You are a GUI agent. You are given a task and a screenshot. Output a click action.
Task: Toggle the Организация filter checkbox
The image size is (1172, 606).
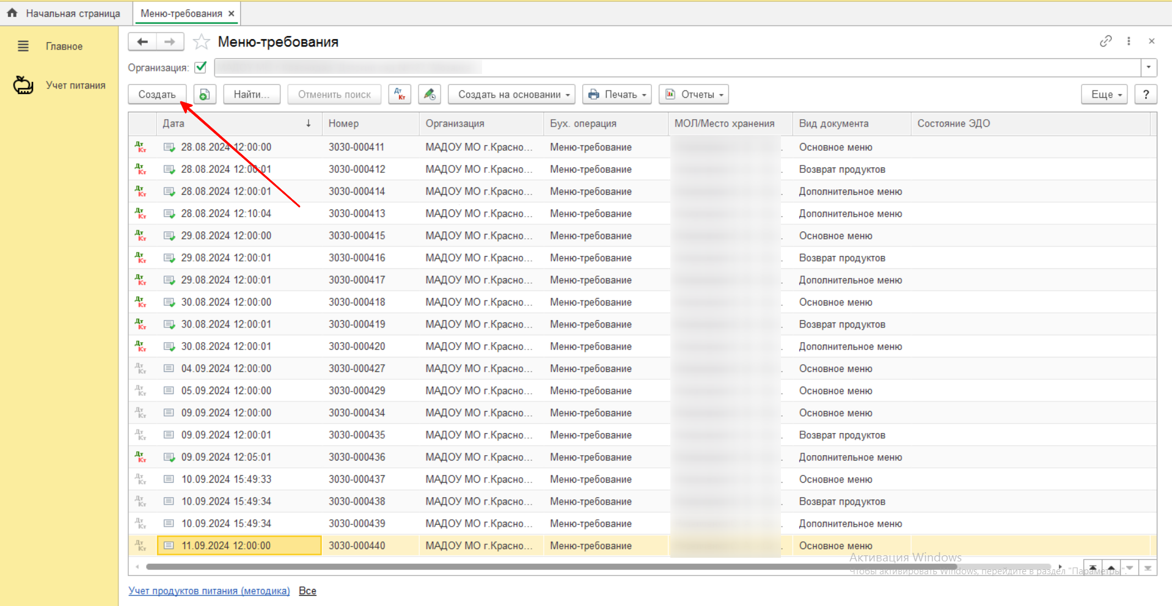coord(200,67)
